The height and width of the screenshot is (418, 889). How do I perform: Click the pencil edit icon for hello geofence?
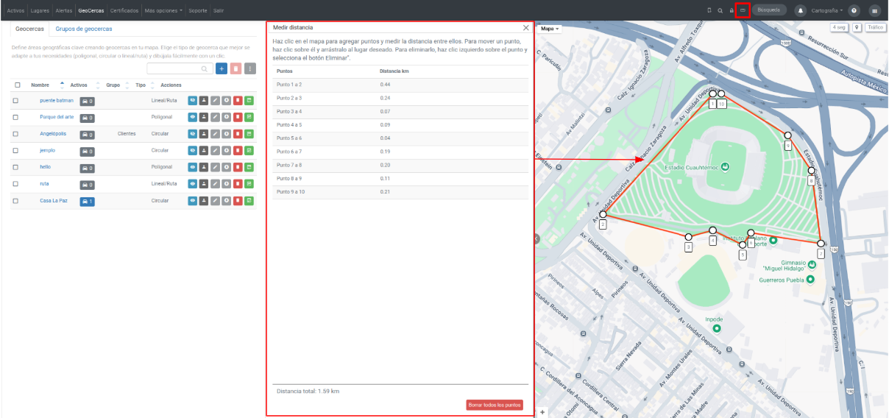coord(215,168)
